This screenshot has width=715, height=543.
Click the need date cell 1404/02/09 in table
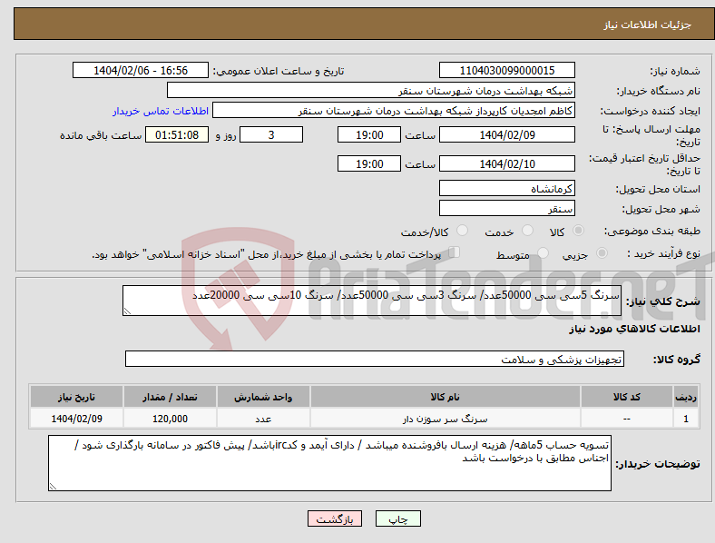click(76, 419)
